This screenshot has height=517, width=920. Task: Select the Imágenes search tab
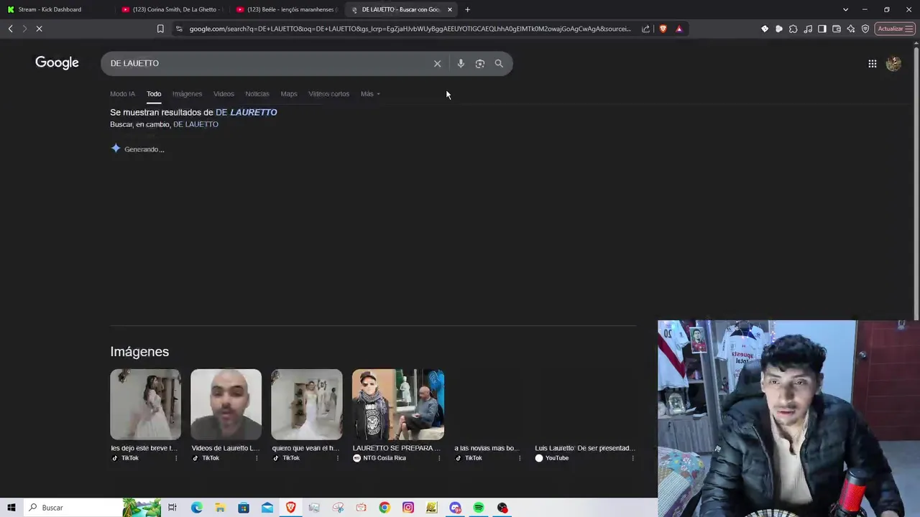coord(187,94)
